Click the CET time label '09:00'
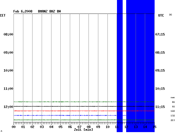 point(8,53)
